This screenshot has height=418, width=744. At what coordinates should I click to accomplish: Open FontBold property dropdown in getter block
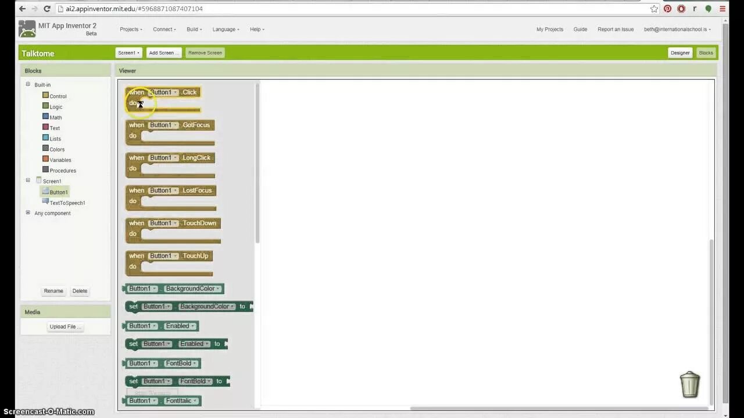181,363
